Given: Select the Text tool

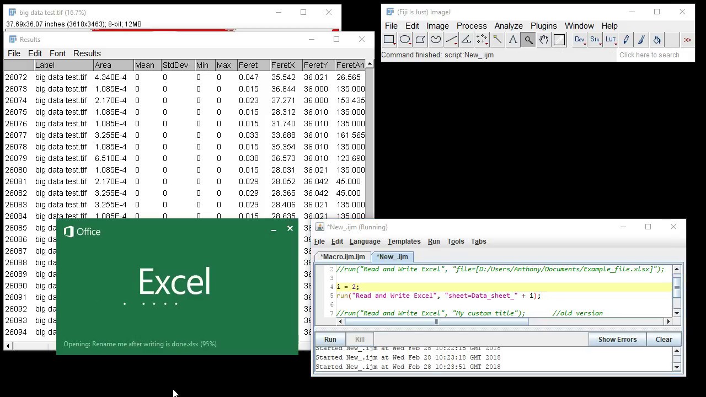Looking at the screenshot, I should 513,40.
